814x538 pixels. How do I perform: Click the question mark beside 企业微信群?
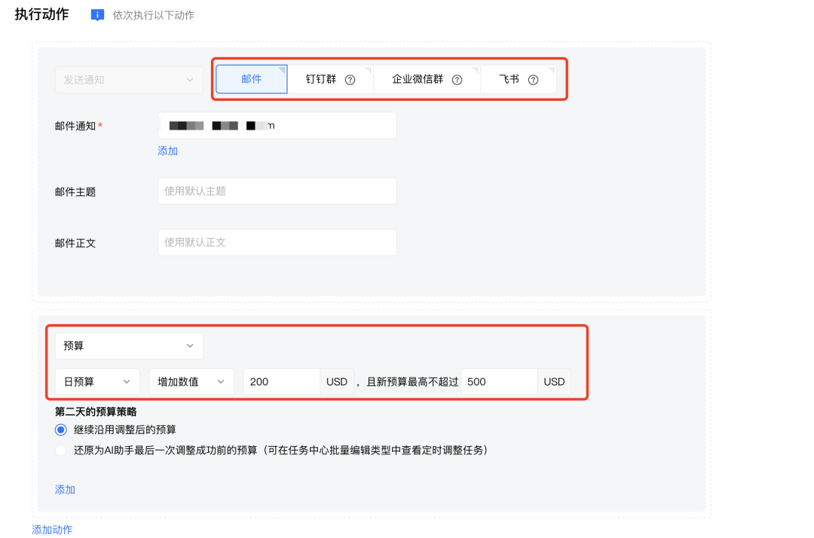(455, 78)
